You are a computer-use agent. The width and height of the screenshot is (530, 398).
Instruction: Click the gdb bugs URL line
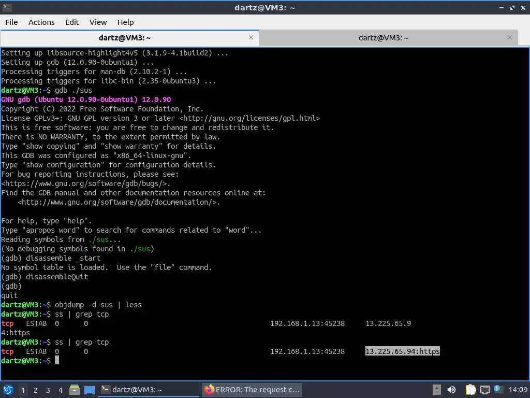pyautogui.click(x=86, y=183)
